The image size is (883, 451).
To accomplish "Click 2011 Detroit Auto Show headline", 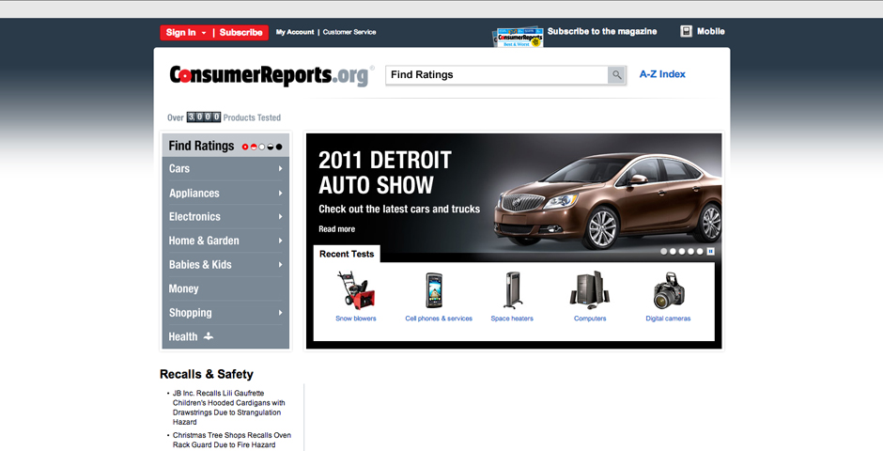I will [384, 173].
